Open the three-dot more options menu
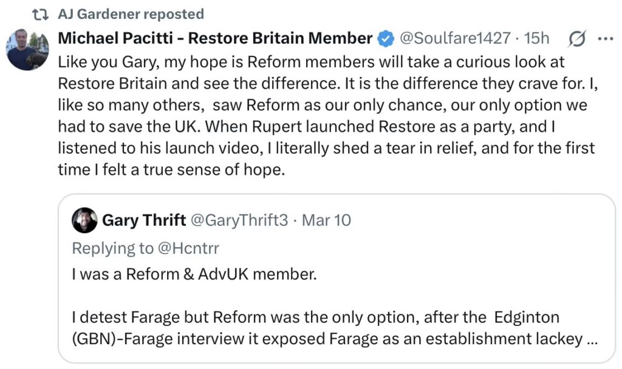622x369 pixels. tap(606, 38)
